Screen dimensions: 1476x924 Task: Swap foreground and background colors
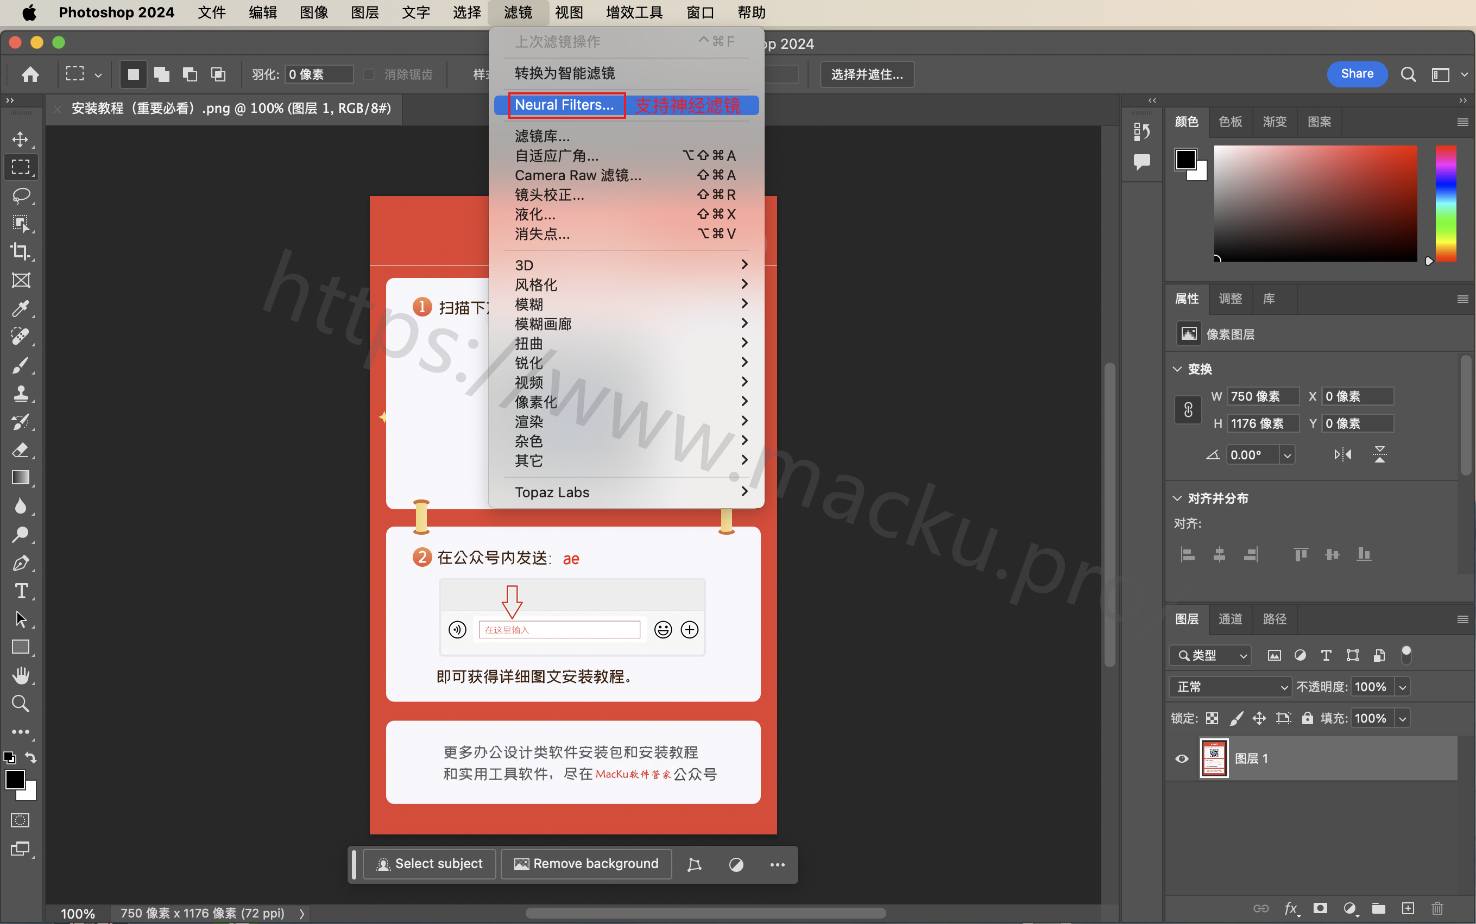[30, 758]
